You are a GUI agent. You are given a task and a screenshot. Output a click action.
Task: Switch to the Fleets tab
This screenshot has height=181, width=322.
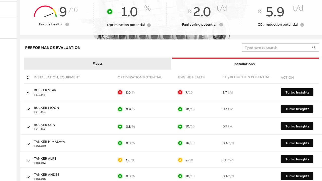98,64
